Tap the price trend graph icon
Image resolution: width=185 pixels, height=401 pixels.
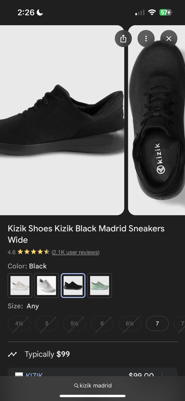coord(12,354)
